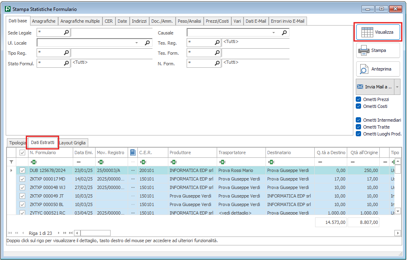Expand the Ul. Locale dropdown arrow
The width and height of the screenshot is (407, 260).
click(x=136, y=43)
